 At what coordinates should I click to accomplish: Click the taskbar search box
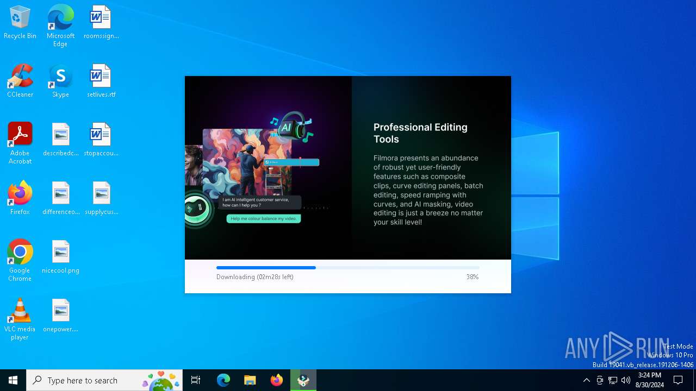point(104,380)
